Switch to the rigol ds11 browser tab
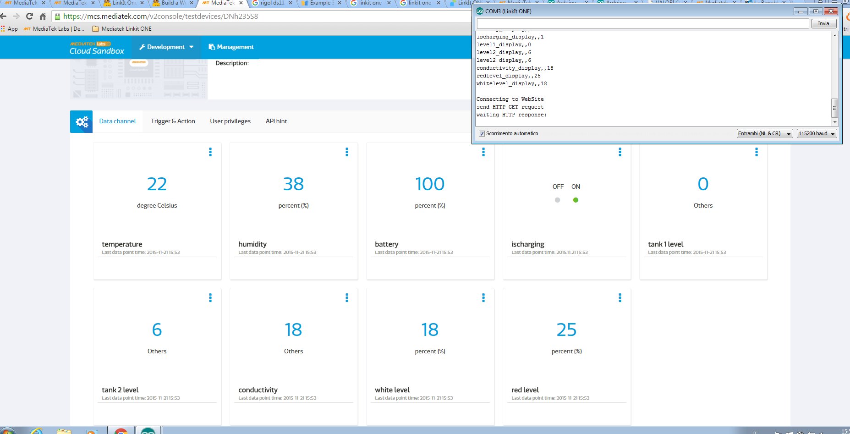Screen dimensions: 850x434 click(272, 3)
